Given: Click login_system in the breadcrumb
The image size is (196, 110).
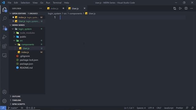Looking at the screenshot, I should pos(55,13).
